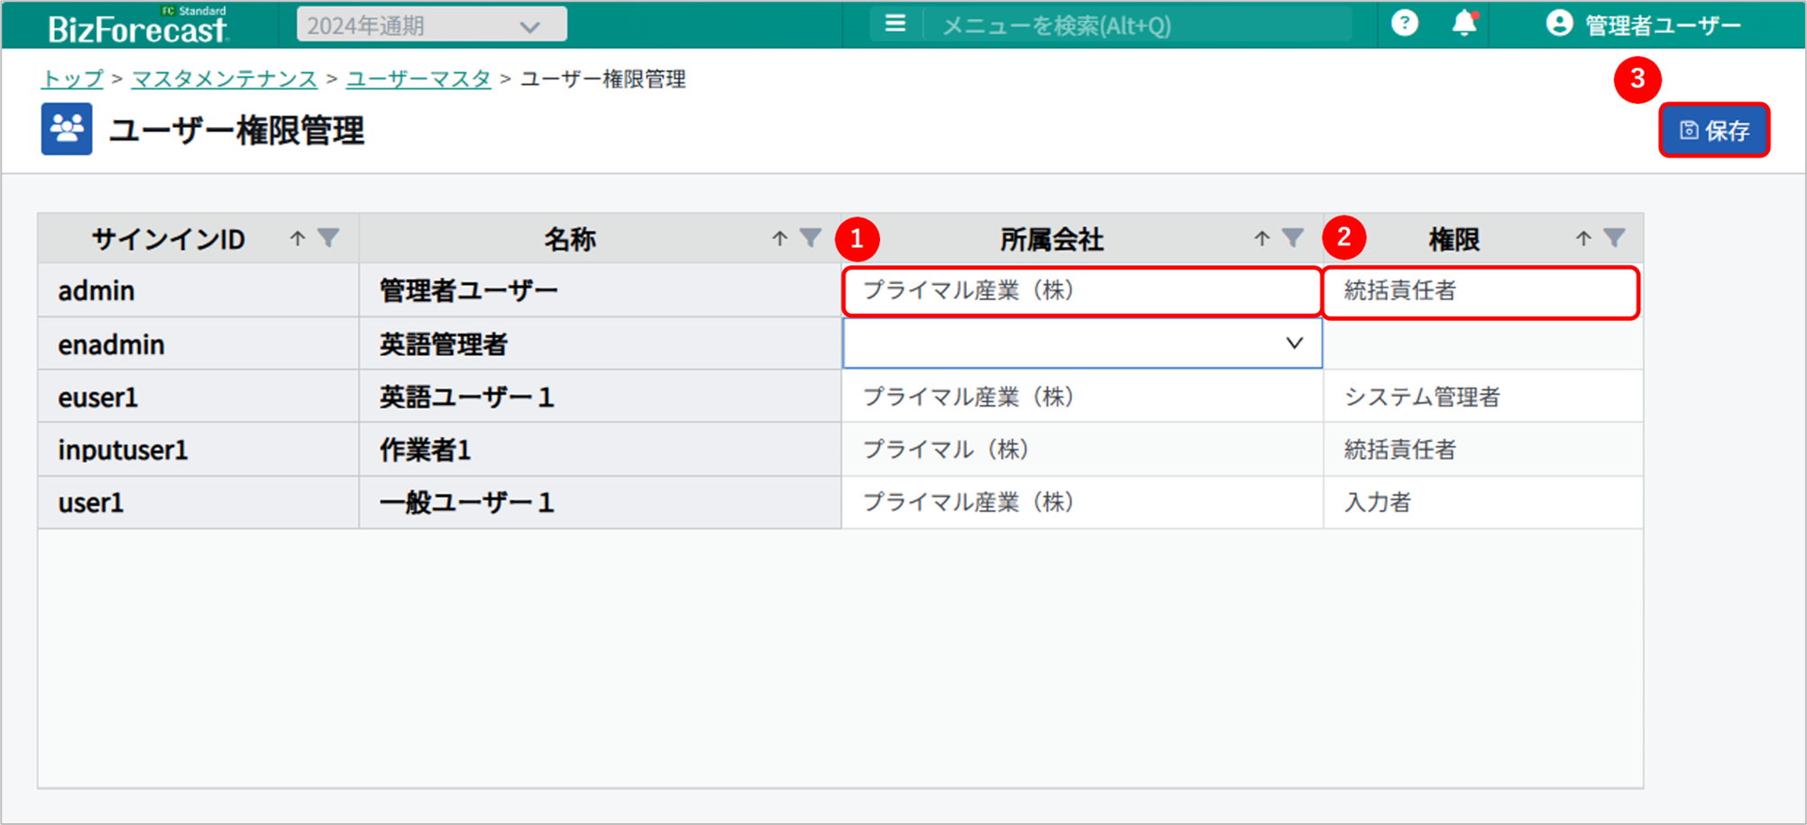Click the filter icon in サインインID column

click(x=328, y=238)
